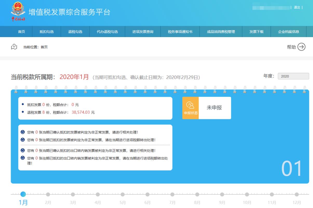Click the location pin icon near breadcrumb
Screen dimensions: 313x208
coord(14,47)
